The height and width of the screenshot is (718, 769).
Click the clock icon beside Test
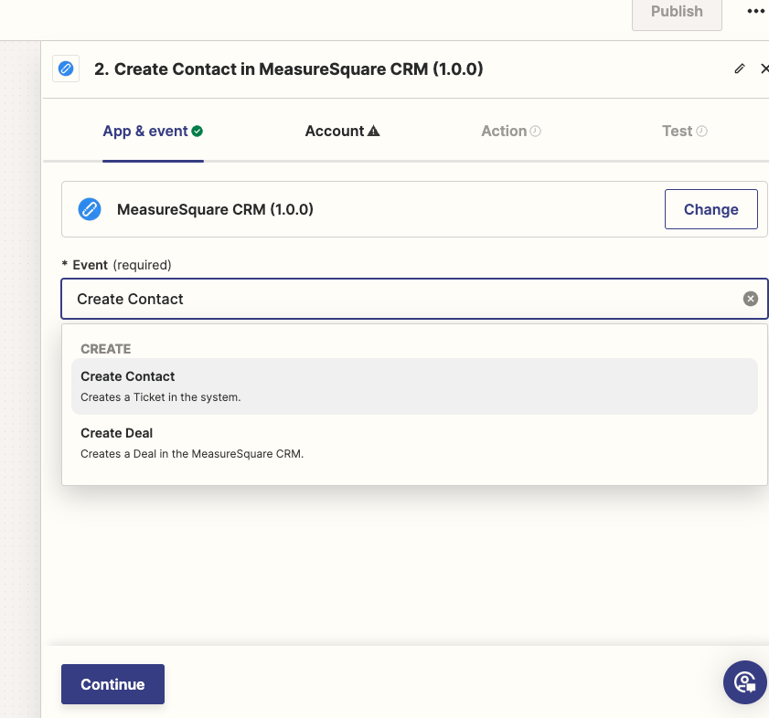[701, 132]
